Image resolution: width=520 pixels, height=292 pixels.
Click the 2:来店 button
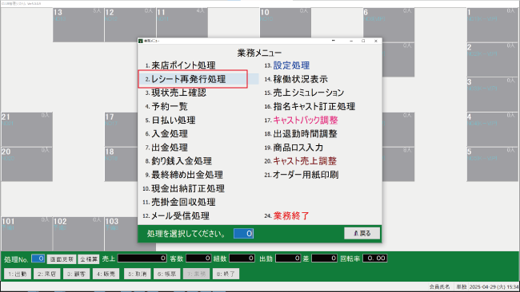pyautogui.click(x=46, y=274)
